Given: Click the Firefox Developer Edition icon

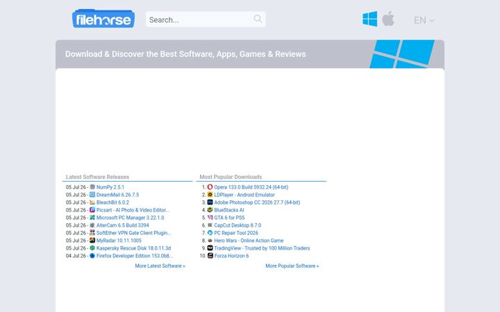Looking at the screenshot, I should 92,256.
